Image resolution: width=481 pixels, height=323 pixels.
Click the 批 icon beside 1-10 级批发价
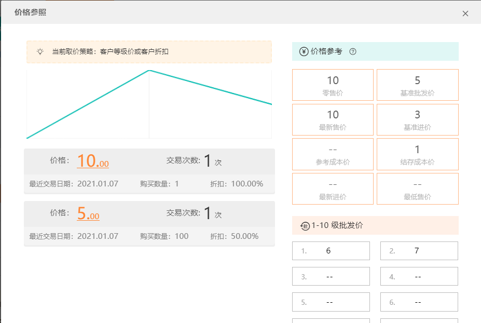[305, 226]
